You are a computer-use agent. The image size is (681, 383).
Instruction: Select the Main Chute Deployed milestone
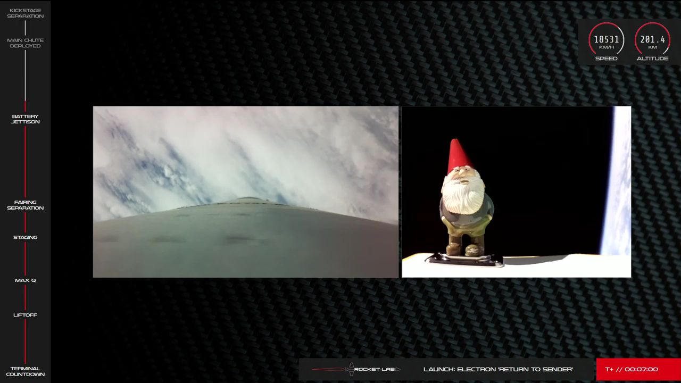(x=26, y=43)
